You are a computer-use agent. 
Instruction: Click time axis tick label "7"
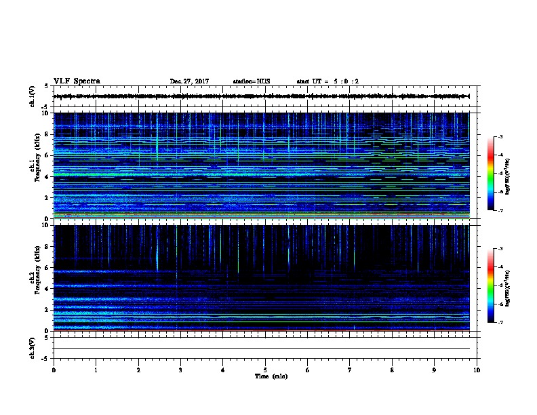click(x=350, y=370)
